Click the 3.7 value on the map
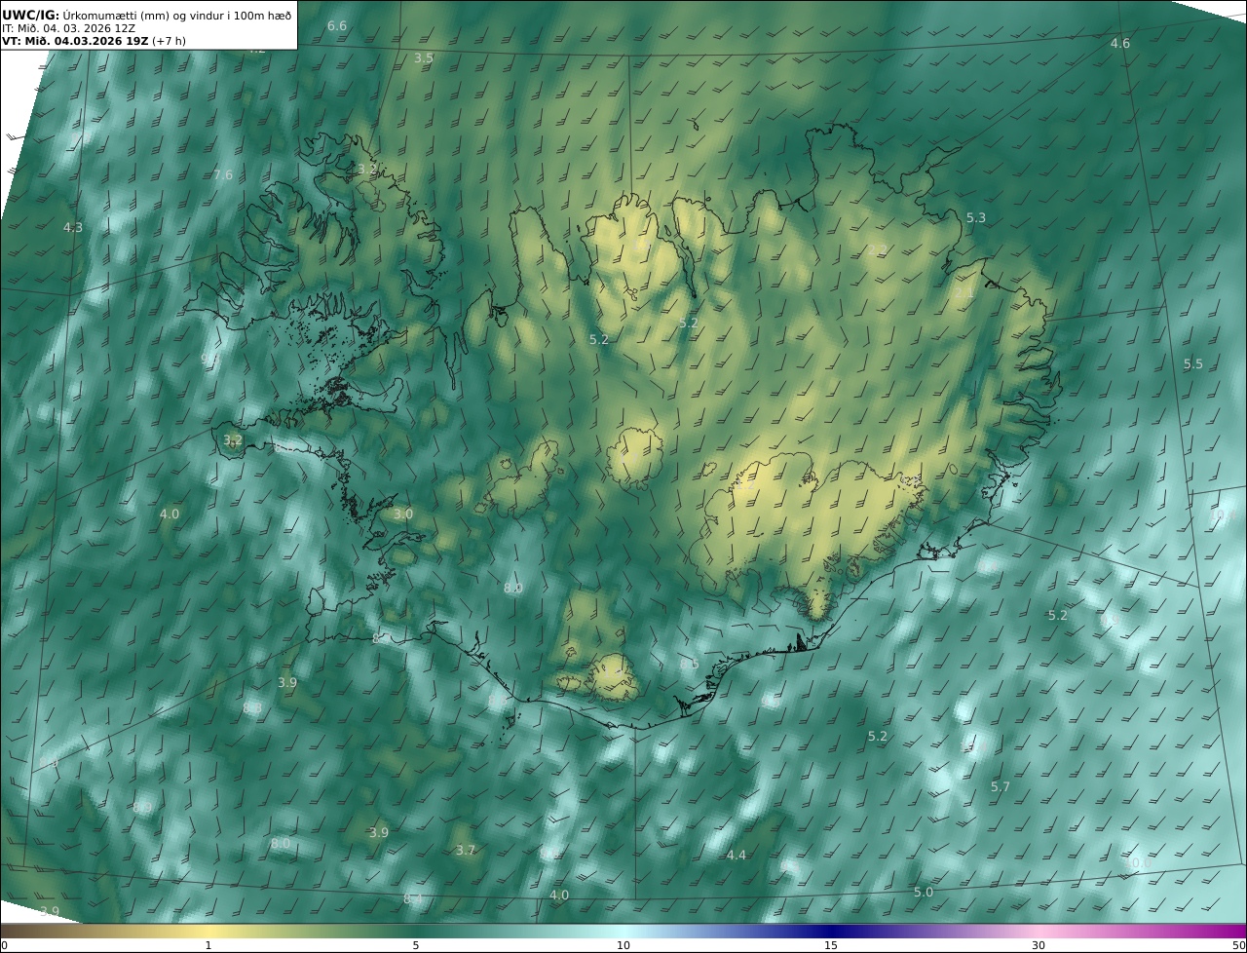Screen dimensions: 1247x953 466,851
